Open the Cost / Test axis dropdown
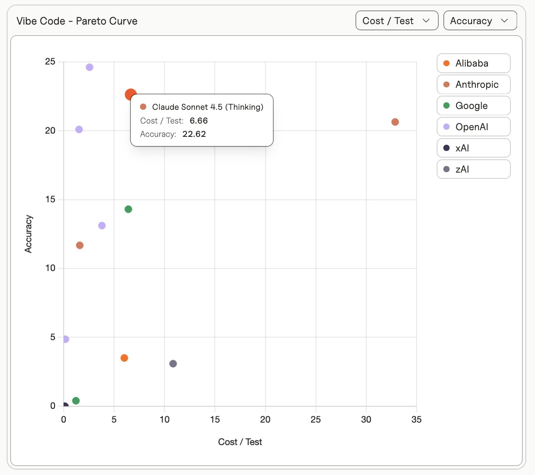 (x=396, y=21)
